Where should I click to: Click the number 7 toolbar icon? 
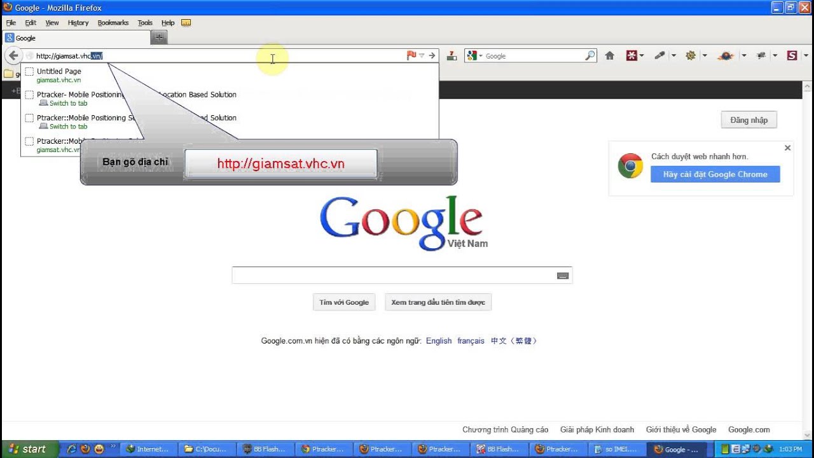click(452, 56)
